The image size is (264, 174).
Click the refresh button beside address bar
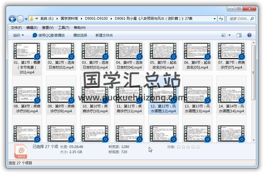[x=221, y=19]
